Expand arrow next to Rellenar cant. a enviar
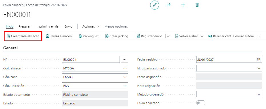This screenshot has width=266, height=109. 259,36
